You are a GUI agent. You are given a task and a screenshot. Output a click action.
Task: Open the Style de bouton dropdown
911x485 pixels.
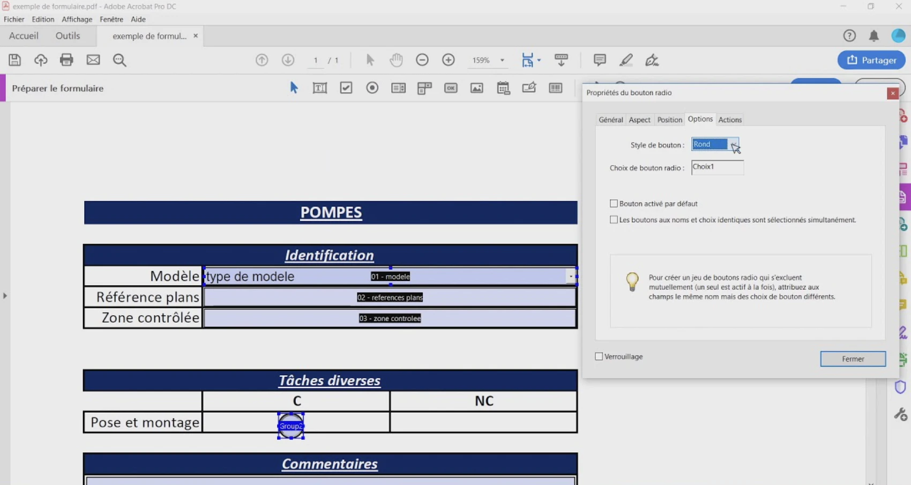click(715, 144)
